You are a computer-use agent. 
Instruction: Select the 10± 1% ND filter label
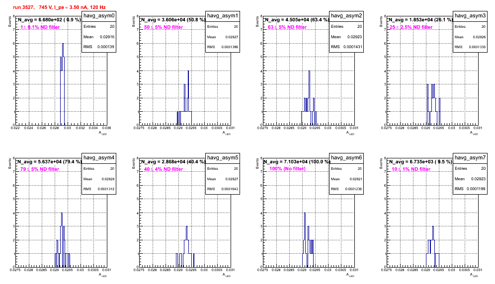coord(411,169)
